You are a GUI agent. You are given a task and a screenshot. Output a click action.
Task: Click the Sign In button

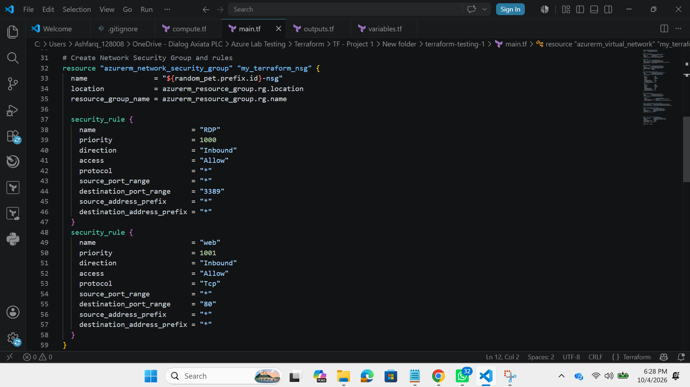tap(510, 9)
